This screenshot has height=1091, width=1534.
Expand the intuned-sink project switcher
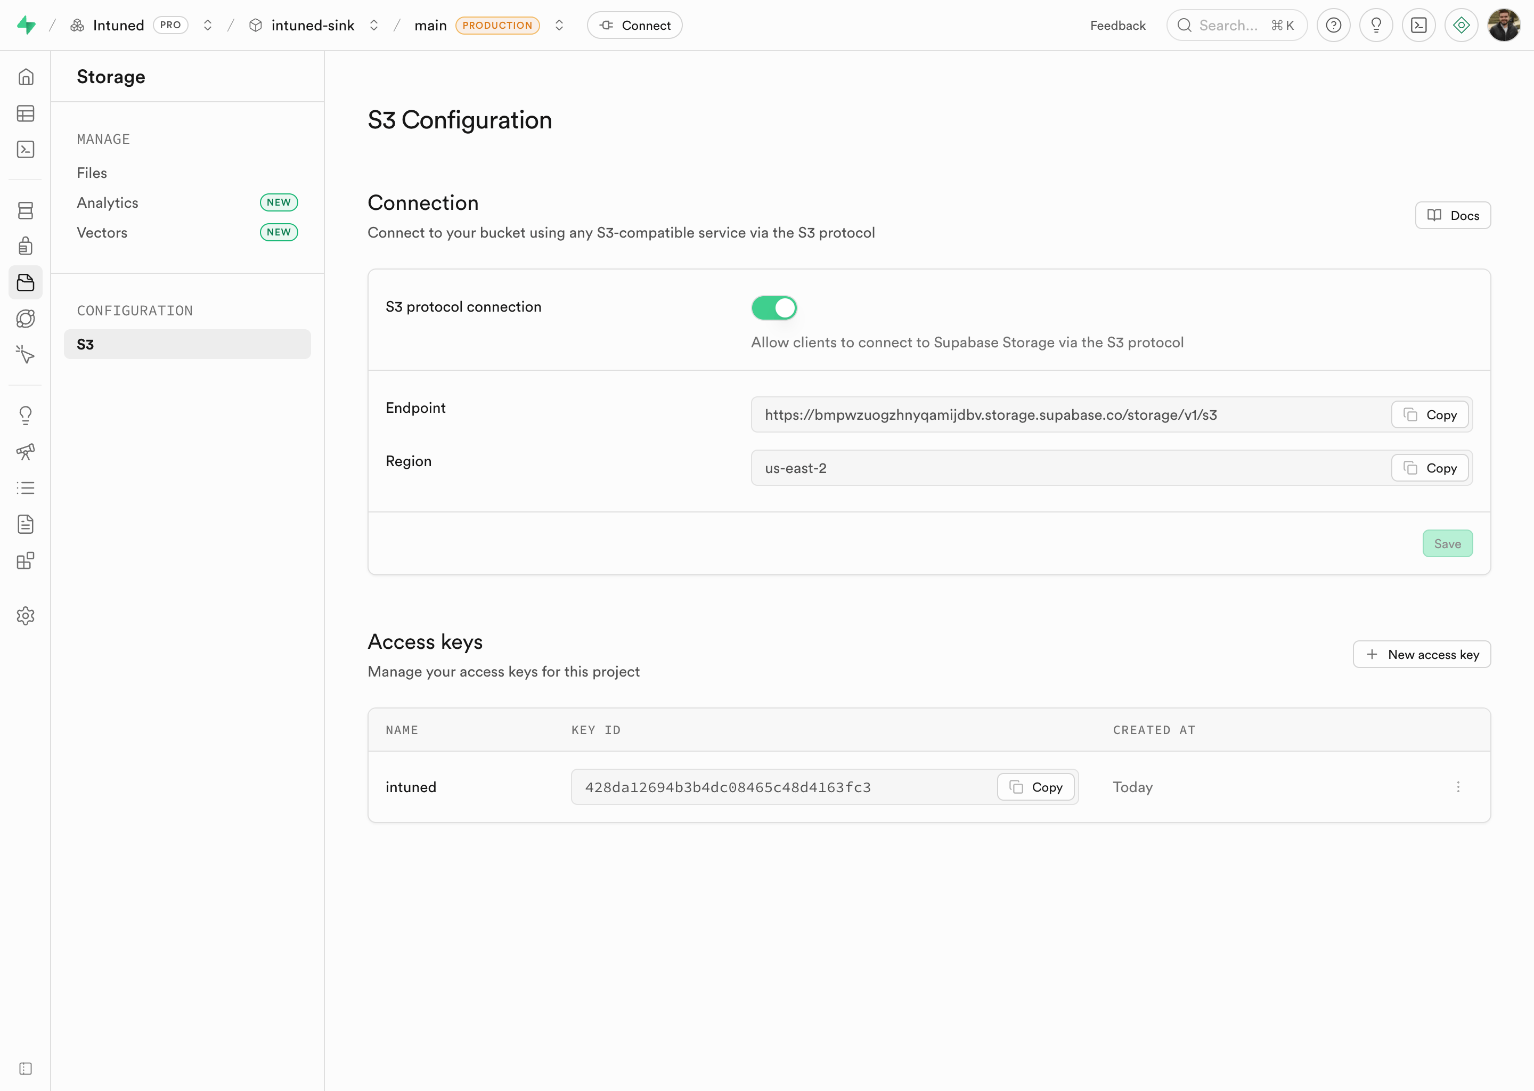point(374,26)
